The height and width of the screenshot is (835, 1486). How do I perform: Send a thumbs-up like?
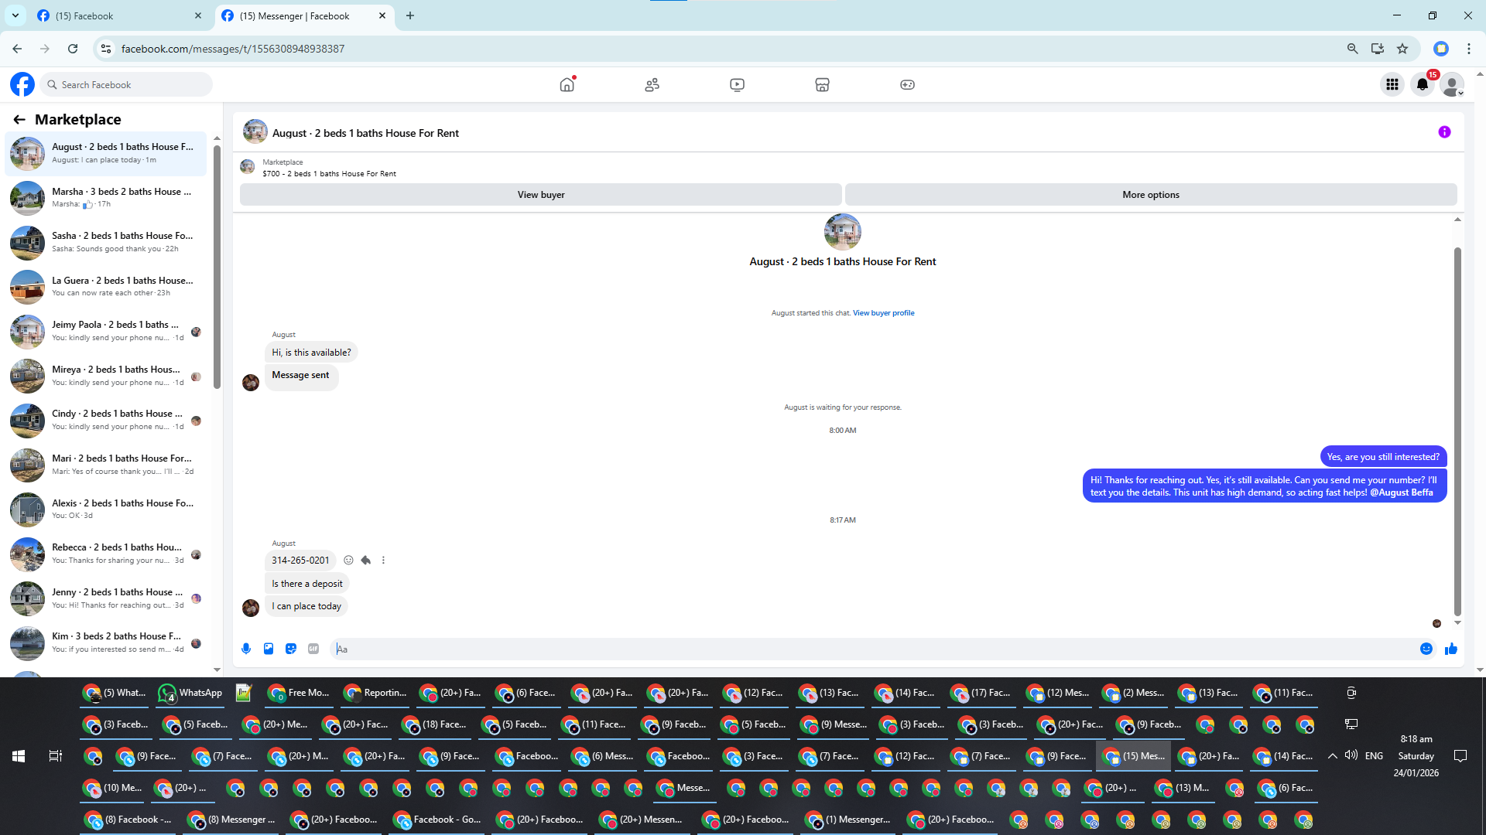tap(1451, 649)
